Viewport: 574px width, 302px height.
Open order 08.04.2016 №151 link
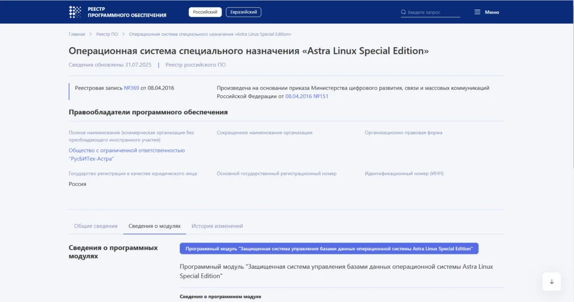click(307, 96)
